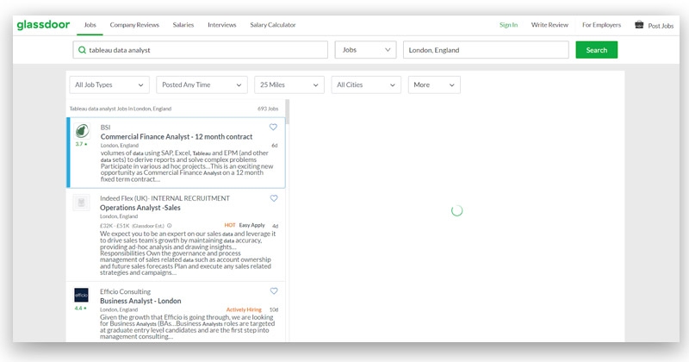Click the Indeed Flex company logo placeholder

82,203
